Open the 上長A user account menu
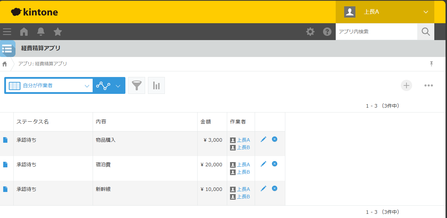The width and height of the screenshot is (447, 218). click(x=385, y=12)
